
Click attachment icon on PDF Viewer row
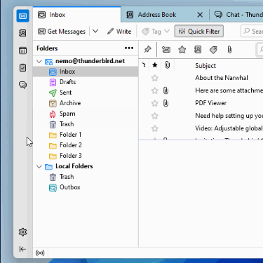pos(166,103)
